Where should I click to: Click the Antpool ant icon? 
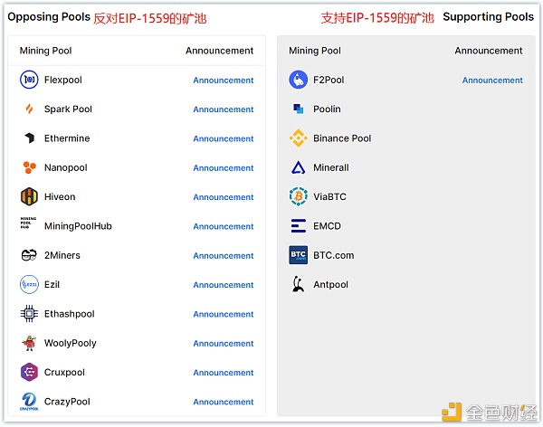tap(298, 284)
